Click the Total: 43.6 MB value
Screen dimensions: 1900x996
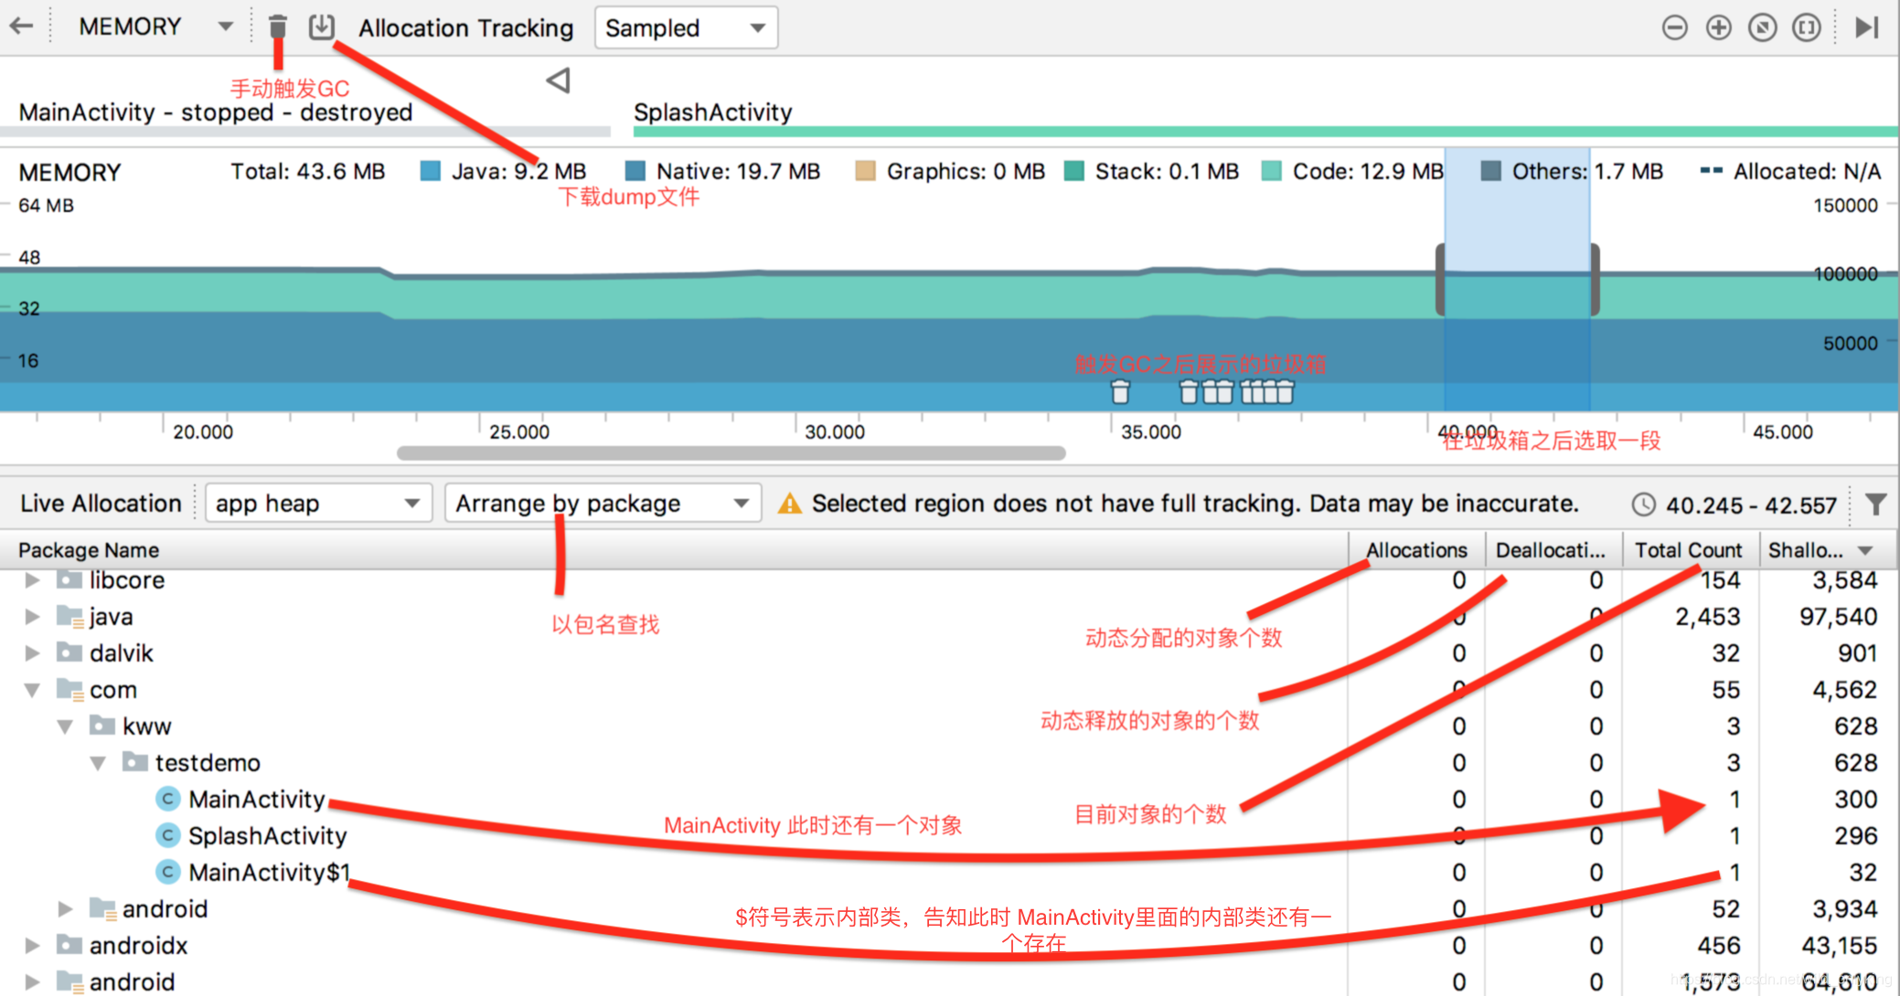[x=308, y=171]
